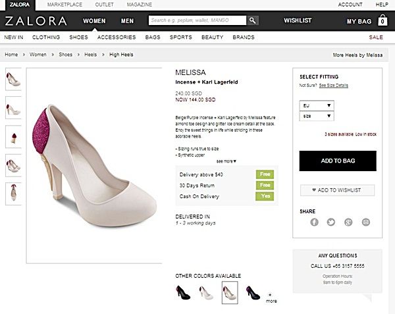Open the BRANDS menu
The height and width of the screenshot is (314, 395).
[244, 38]
